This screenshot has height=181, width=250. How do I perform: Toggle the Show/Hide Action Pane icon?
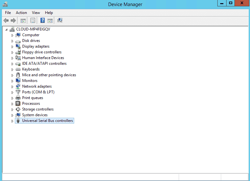[x=50, y=20]
